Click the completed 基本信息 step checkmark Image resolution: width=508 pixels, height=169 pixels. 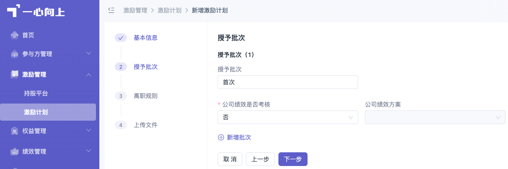coord(121,38)
